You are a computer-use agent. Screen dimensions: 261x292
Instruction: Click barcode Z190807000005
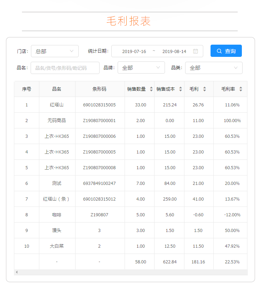click(100, 152)
